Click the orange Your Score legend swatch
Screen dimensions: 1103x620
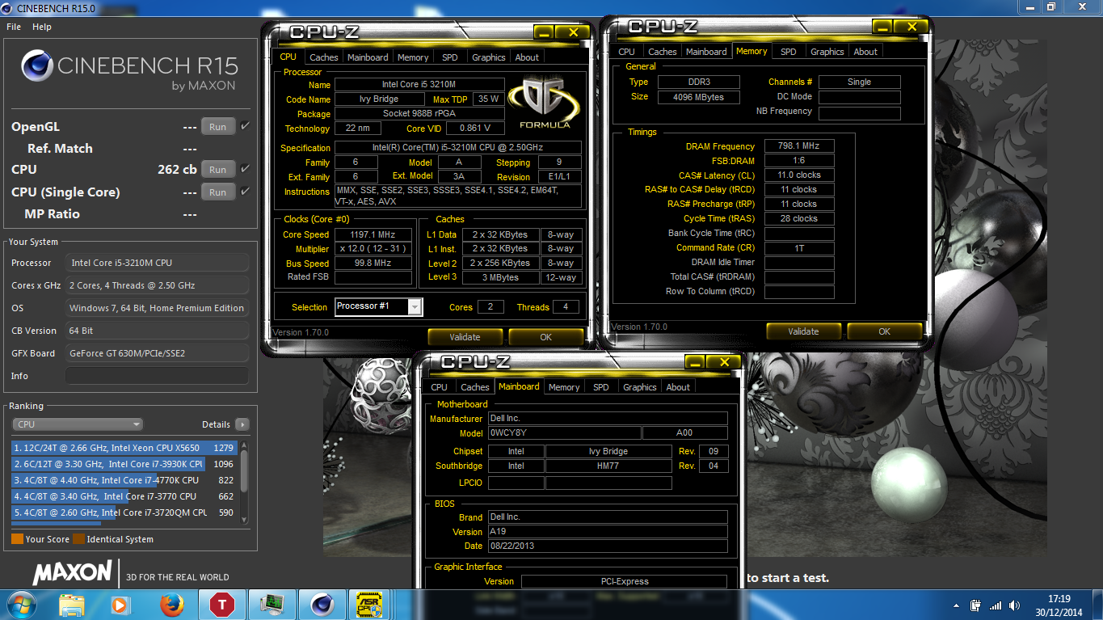(x=17, y=539)
